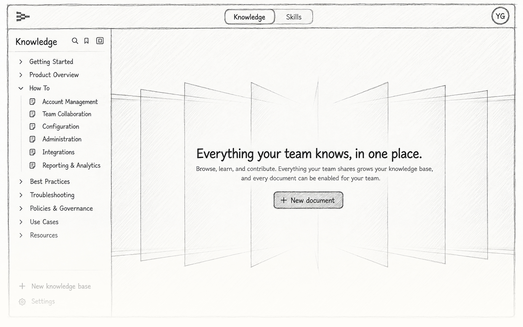Open the Team Collaboration document

click(x=67, y=114)
